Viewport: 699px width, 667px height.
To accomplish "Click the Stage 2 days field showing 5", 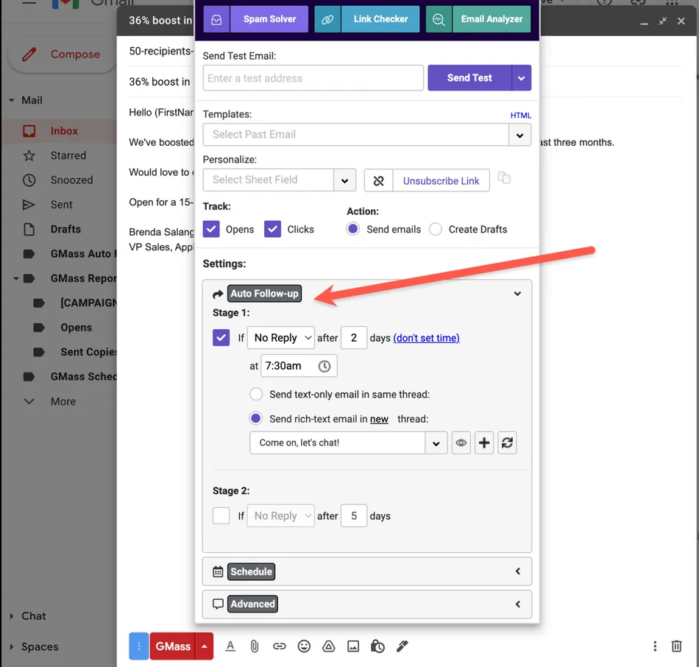I will tap(354, 516).
